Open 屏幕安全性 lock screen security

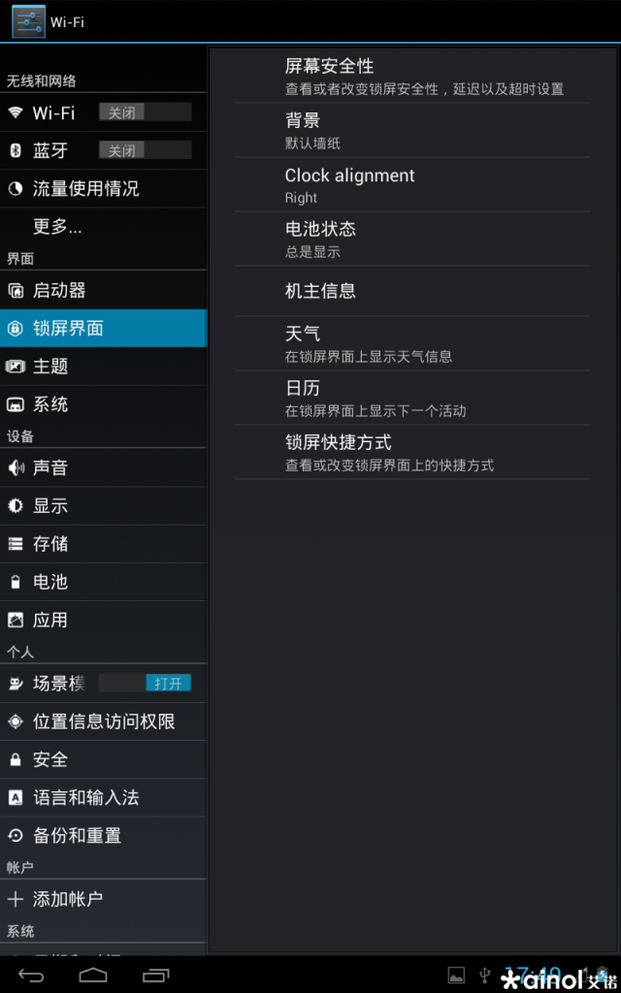[x=412, y=76]
